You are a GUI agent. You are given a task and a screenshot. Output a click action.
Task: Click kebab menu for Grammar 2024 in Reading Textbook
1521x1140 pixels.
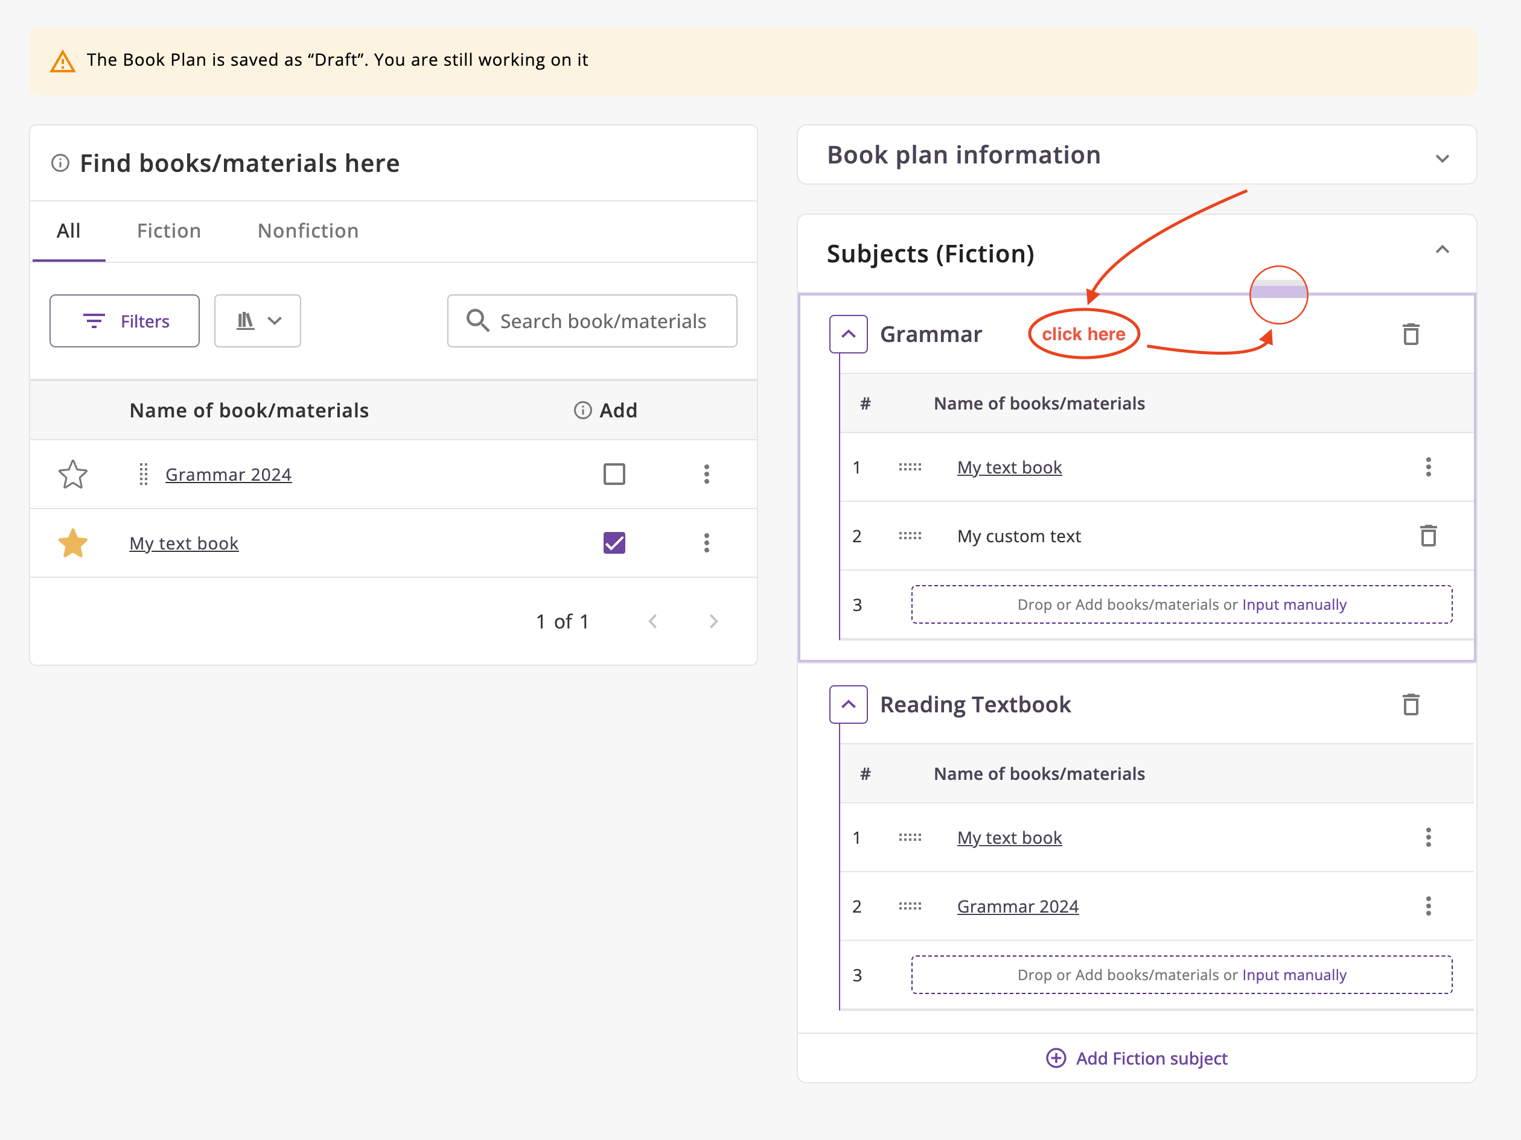[x=1427, y=907]
